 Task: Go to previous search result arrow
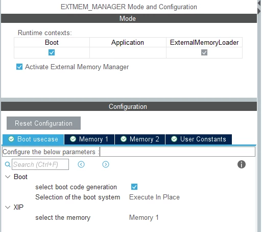point(81,164)
